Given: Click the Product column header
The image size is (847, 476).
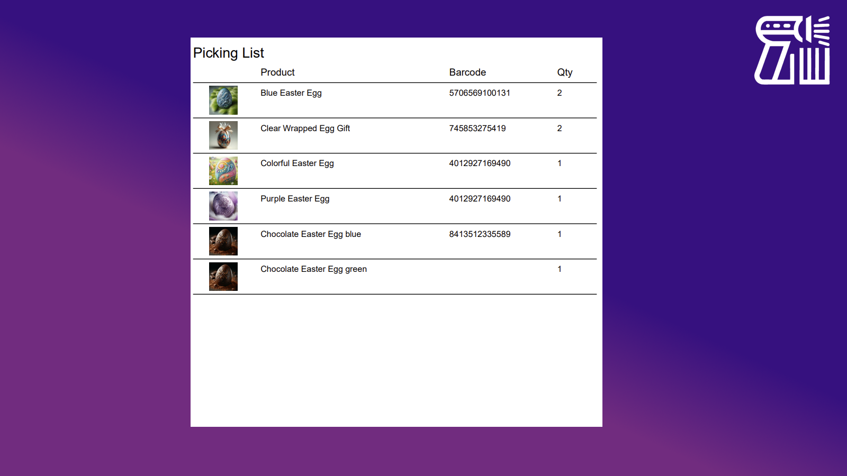Looking at the screenshot, I should [x=277, y=72].
